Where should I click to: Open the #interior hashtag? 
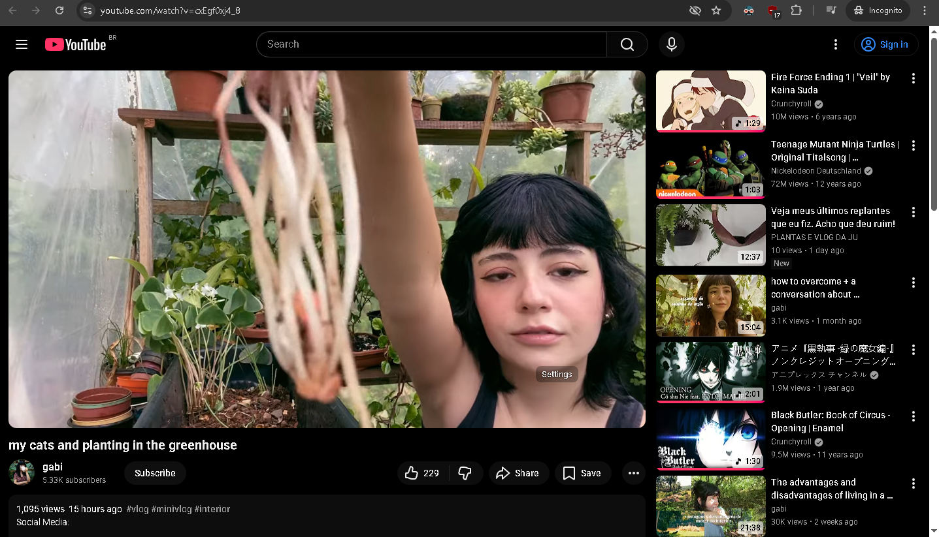(x=212, y=509)
